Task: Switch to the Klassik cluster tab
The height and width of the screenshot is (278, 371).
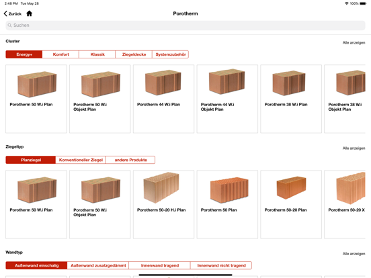Action: (97, 54)
